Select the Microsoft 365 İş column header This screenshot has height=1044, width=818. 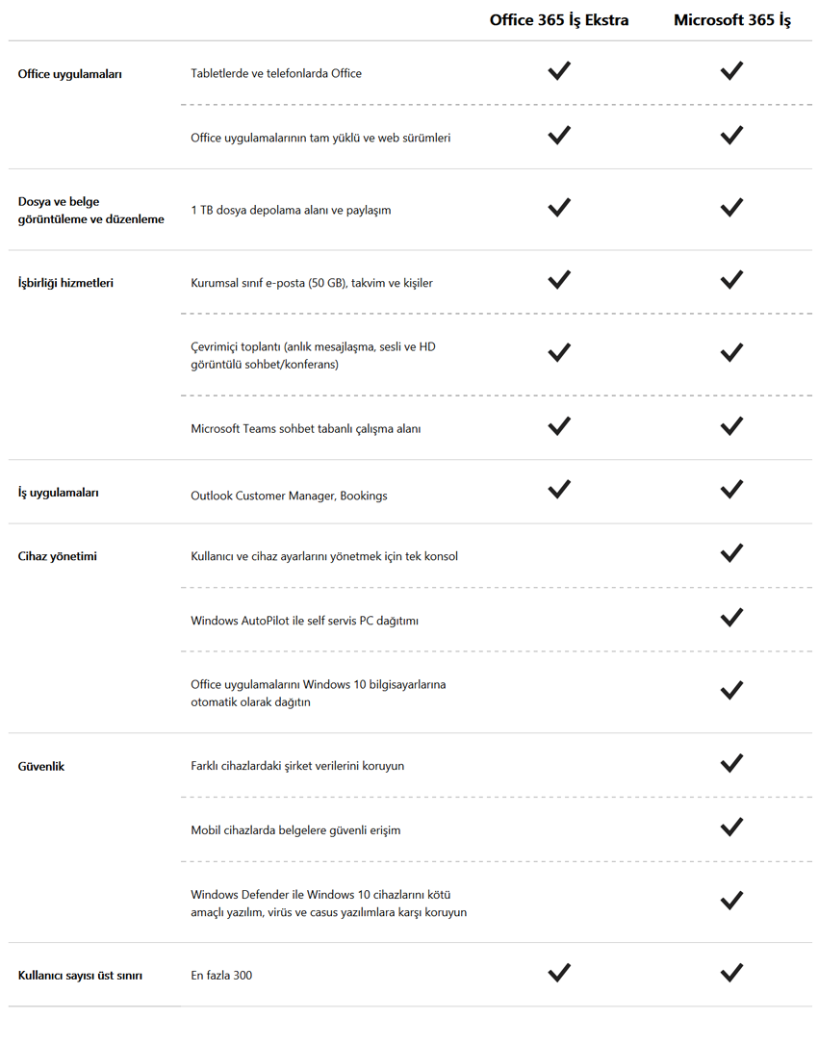[x=732, y=20]
